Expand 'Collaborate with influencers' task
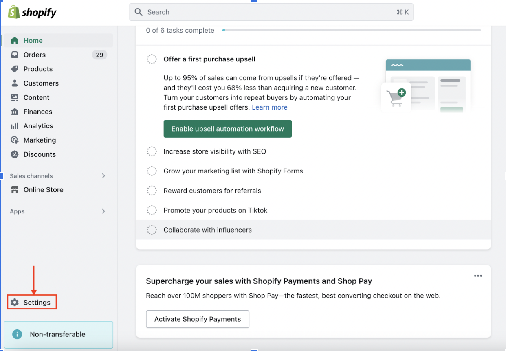The width and height of the screenshot is (506, 351). pyautogui.click(x=313, y=230)
